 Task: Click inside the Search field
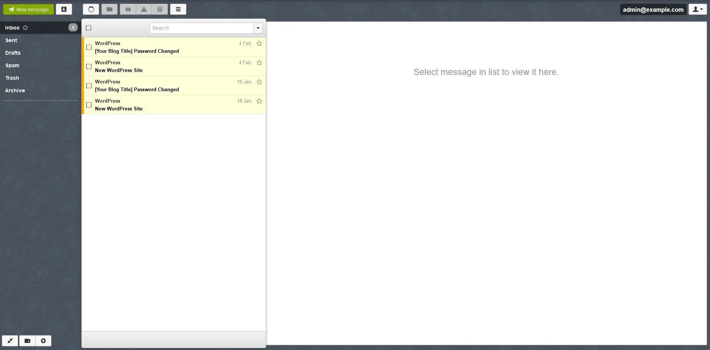[x=202, y=28]
